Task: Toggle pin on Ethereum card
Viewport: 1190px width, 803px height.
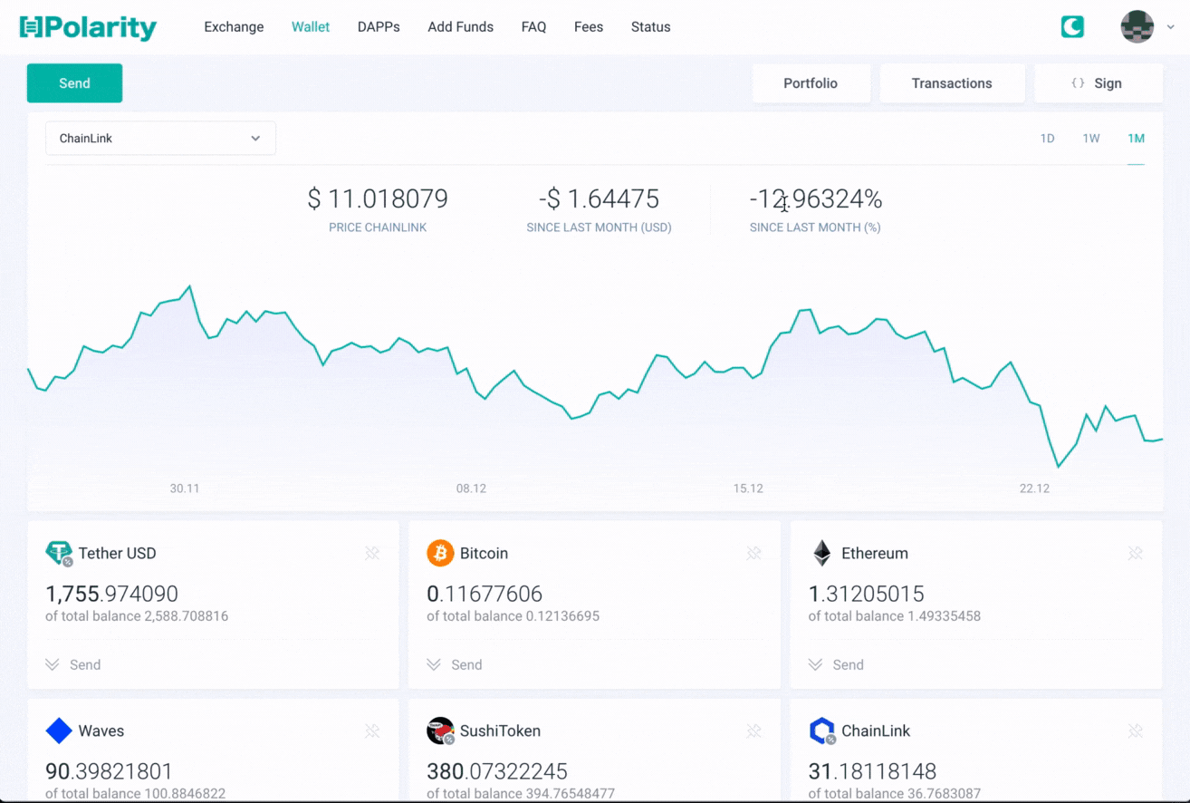Action: (1136, 553)
